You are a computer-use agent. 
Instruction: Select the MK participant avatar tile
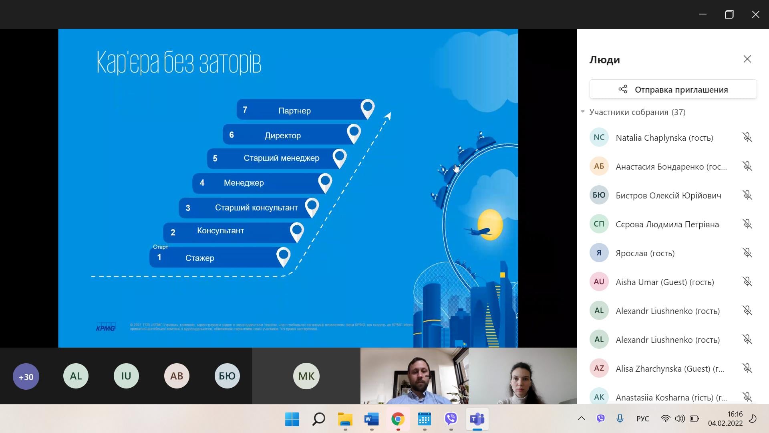[x=306, y=376]
